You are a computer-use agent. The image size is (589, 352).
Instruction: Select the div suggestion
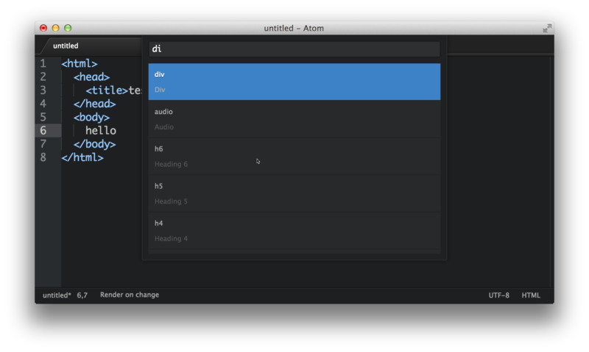[x=294, y=82]
